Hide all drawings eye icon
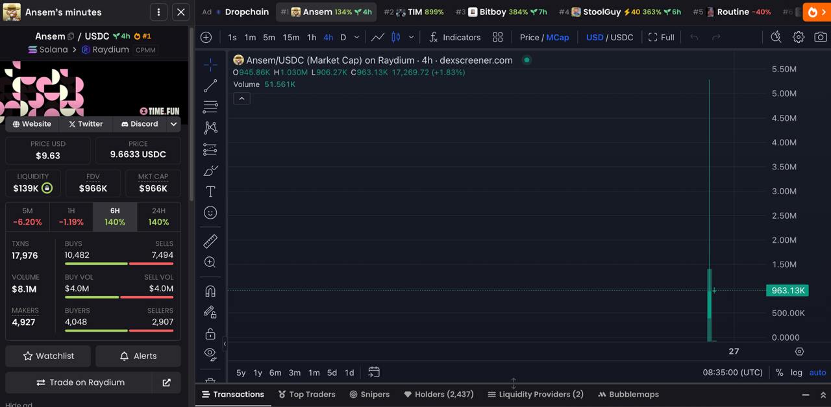Screen dimensions: 831x407 pyautogui.click(x=210, y=354)
